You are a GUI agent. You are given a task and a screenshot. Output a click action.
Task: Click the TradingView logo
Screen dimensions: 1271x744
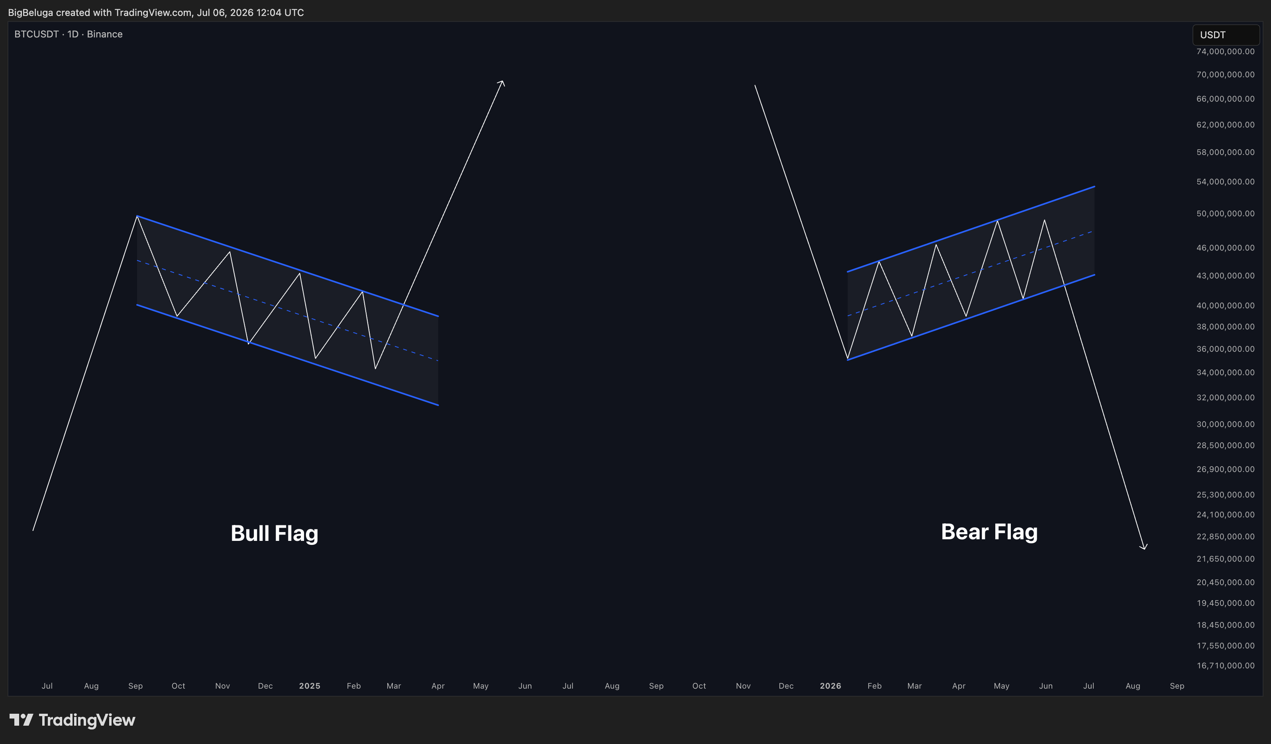point(72,720)
